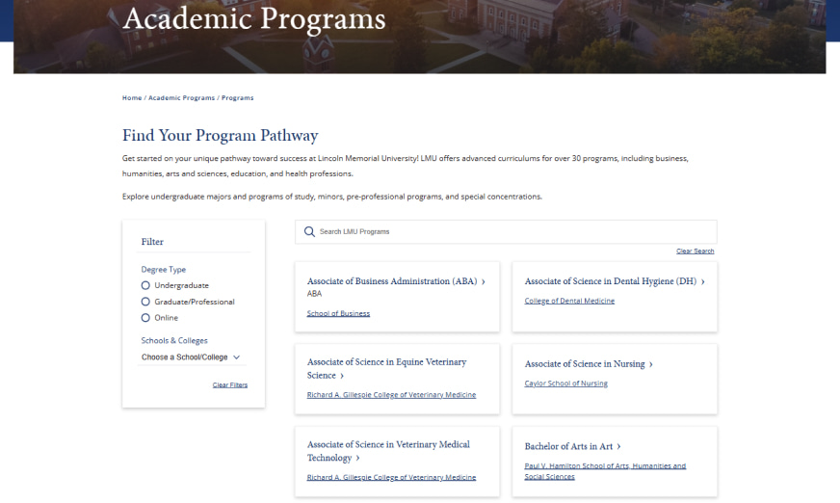Image resolution: width=840 pixels, height=503 pixels.
Task: Go to Home breadcrumb
Action: [x=132, y=98]
